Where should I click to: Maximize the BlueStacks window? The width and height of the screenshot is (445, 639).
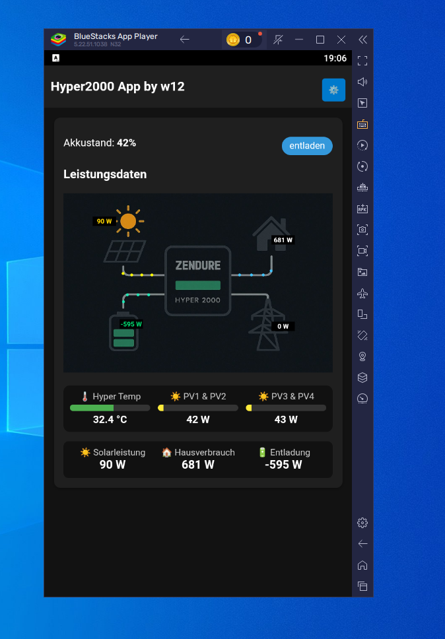pyautogui.click(x=320, y=40)
